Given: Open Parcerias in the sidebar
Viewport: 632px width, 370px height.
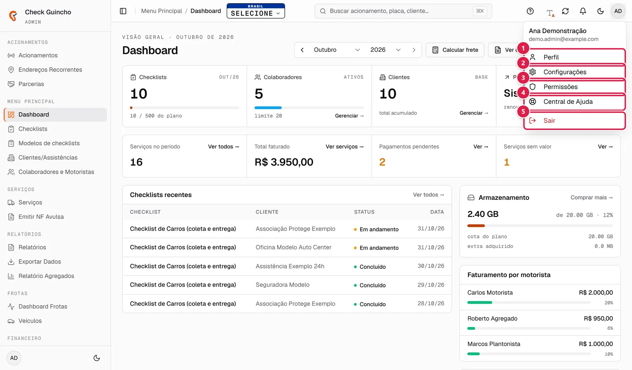Looking at the screenshot, I should point(55,84).
